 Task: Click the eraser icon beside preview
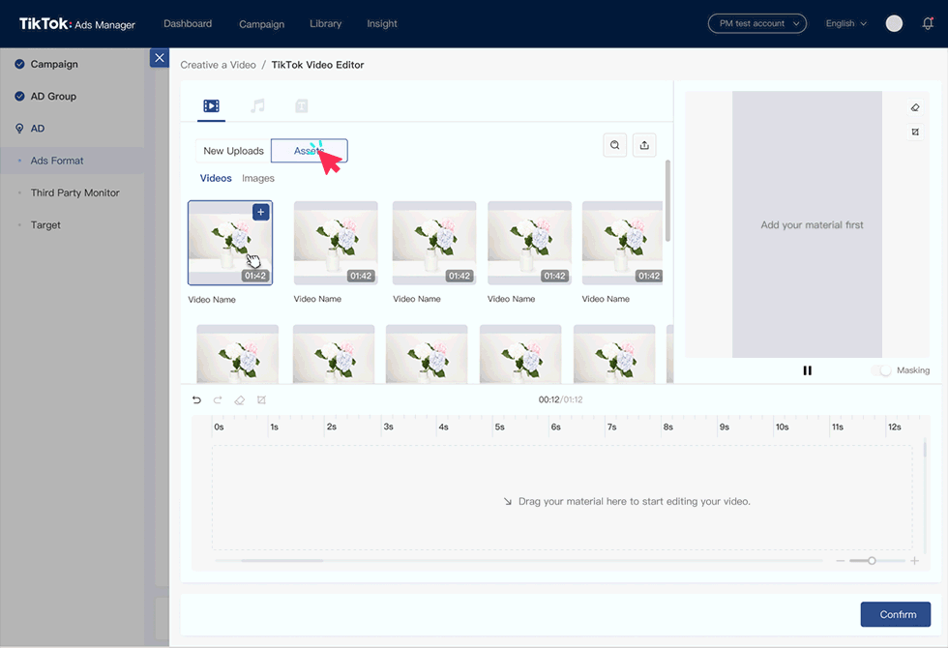pyautogui.click(x=915, y=107)
